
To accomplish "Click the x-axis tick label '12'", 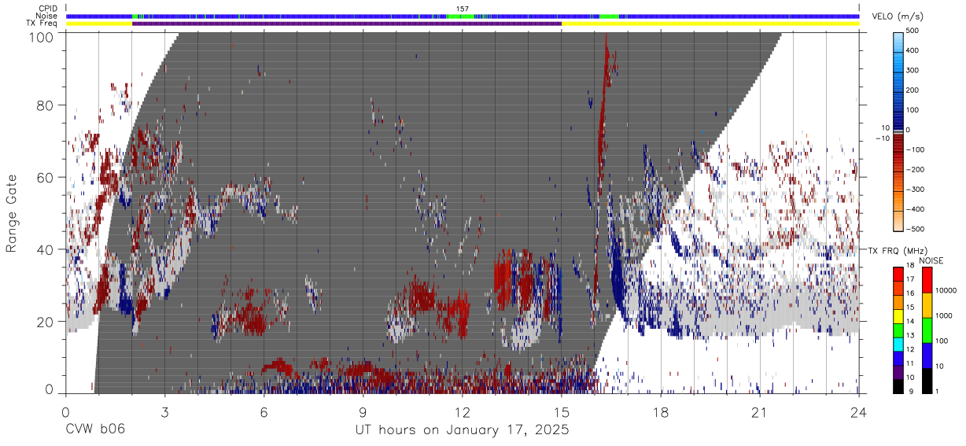I will pos(463,412).
